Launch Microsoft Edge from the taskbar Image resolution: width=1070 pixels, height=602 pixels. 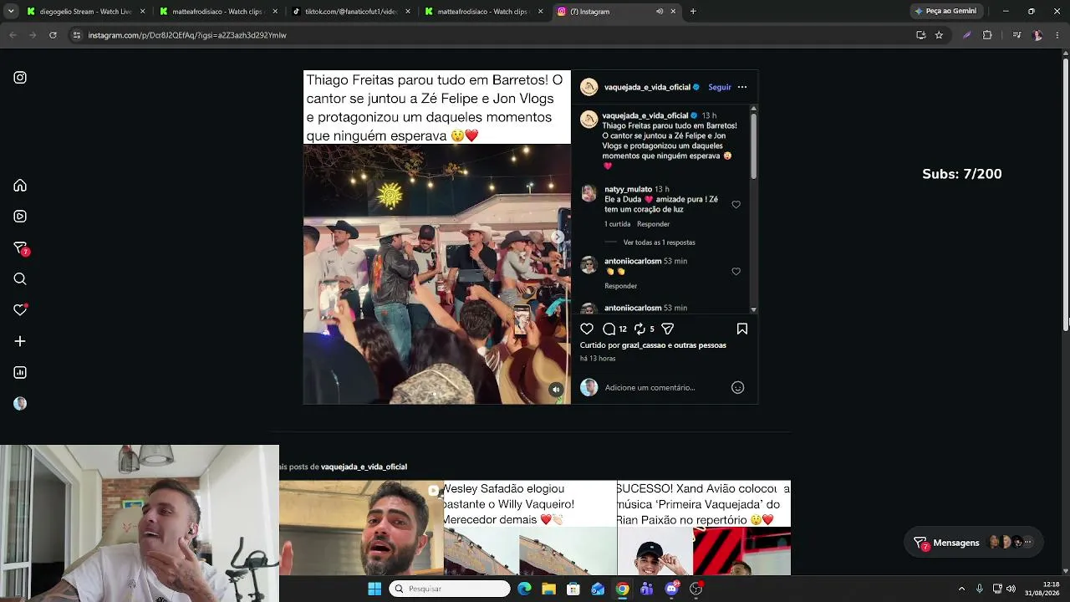coord(524,589)
